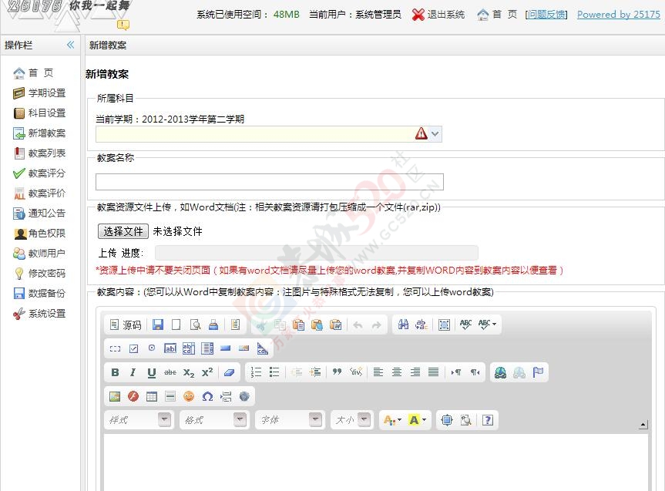This screenshot has width=665, height=491.
Task: Insert a table using the table icon
Action: 152,396
